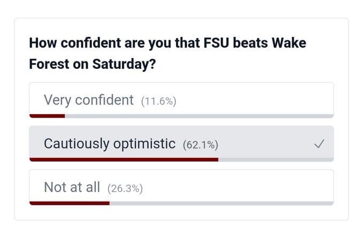Click gray unfilled bar portion under Cautiously optimistic
Viewport: 363px width, 238px height.
coord(276,159)
